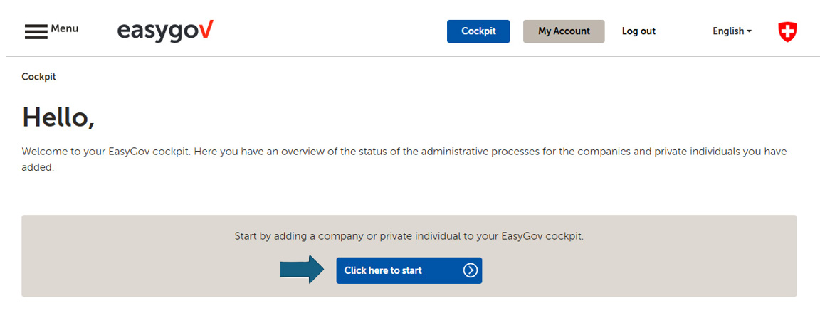Open My Account
This screenshot has height=318, width=820.
click(564, 31)
